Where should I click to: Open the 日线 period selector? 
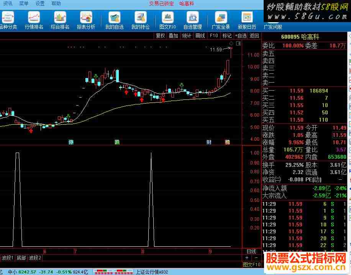point(251,252)
